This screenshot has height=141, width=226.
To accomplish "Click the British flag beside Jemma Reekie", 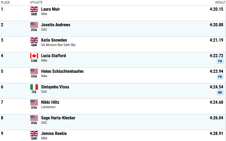I will click(34, 134).
